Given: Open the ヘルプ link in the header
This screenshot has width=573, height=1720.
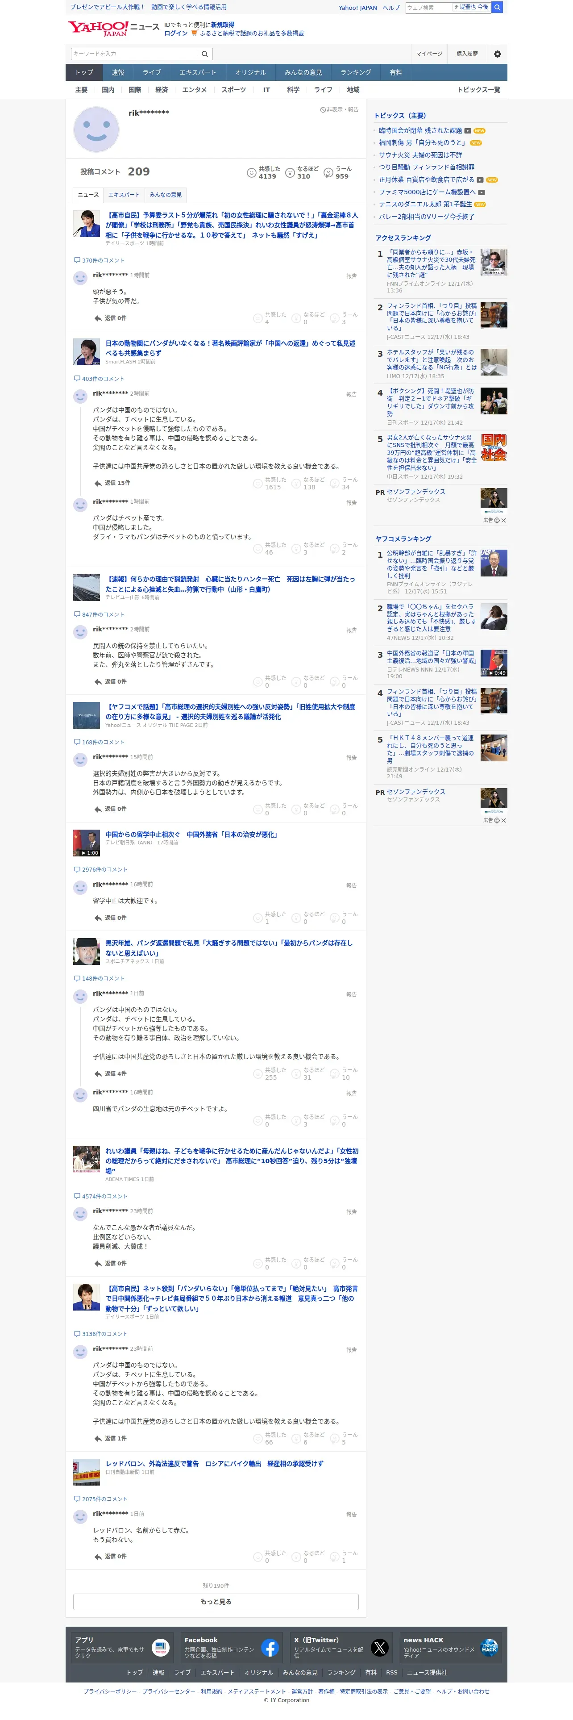Looking at the screenshot, I should [x=391, y=8].
